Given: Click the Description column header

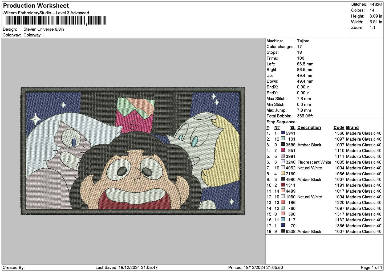Looking at the screenshot, I should click(x=309, y=128).
